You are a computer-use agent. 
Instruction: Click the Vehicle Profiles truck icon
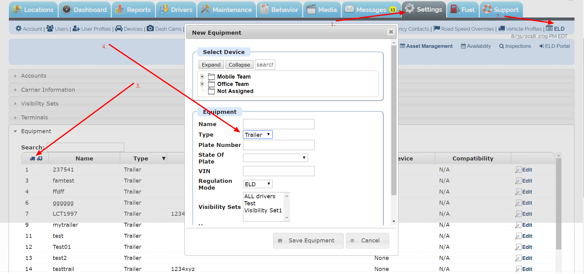click(502, 29)
